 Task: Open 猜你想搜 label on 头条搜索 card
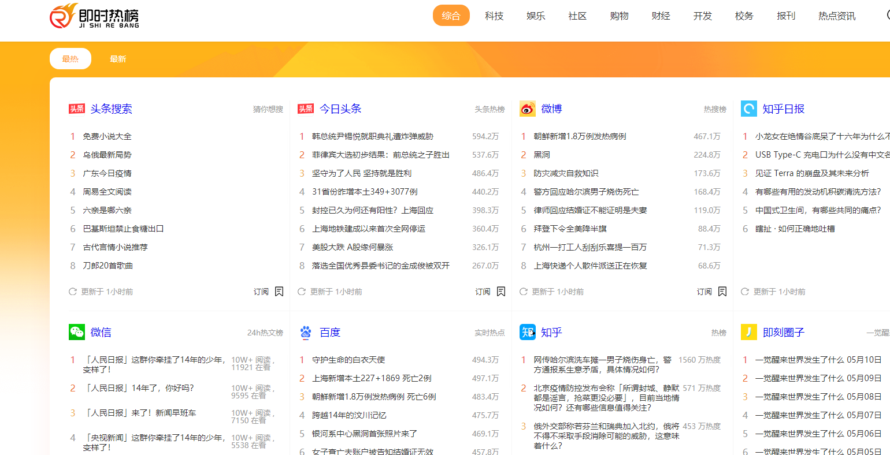coord(268,109)
